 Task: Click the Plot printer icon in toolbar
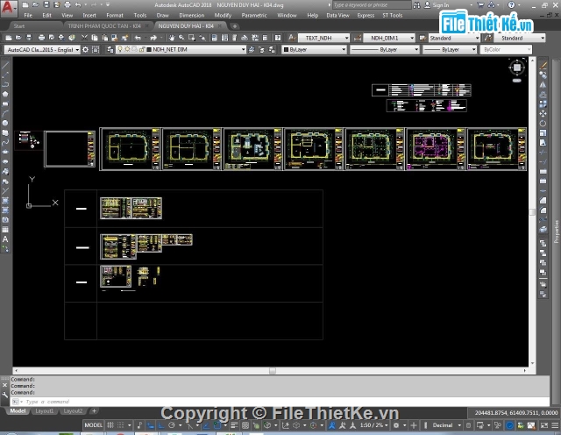[41, 38]
